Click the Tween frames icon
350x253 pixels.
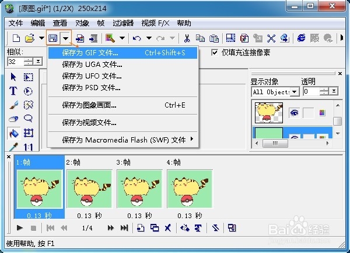pyautogui.click(x=185, y=228)
